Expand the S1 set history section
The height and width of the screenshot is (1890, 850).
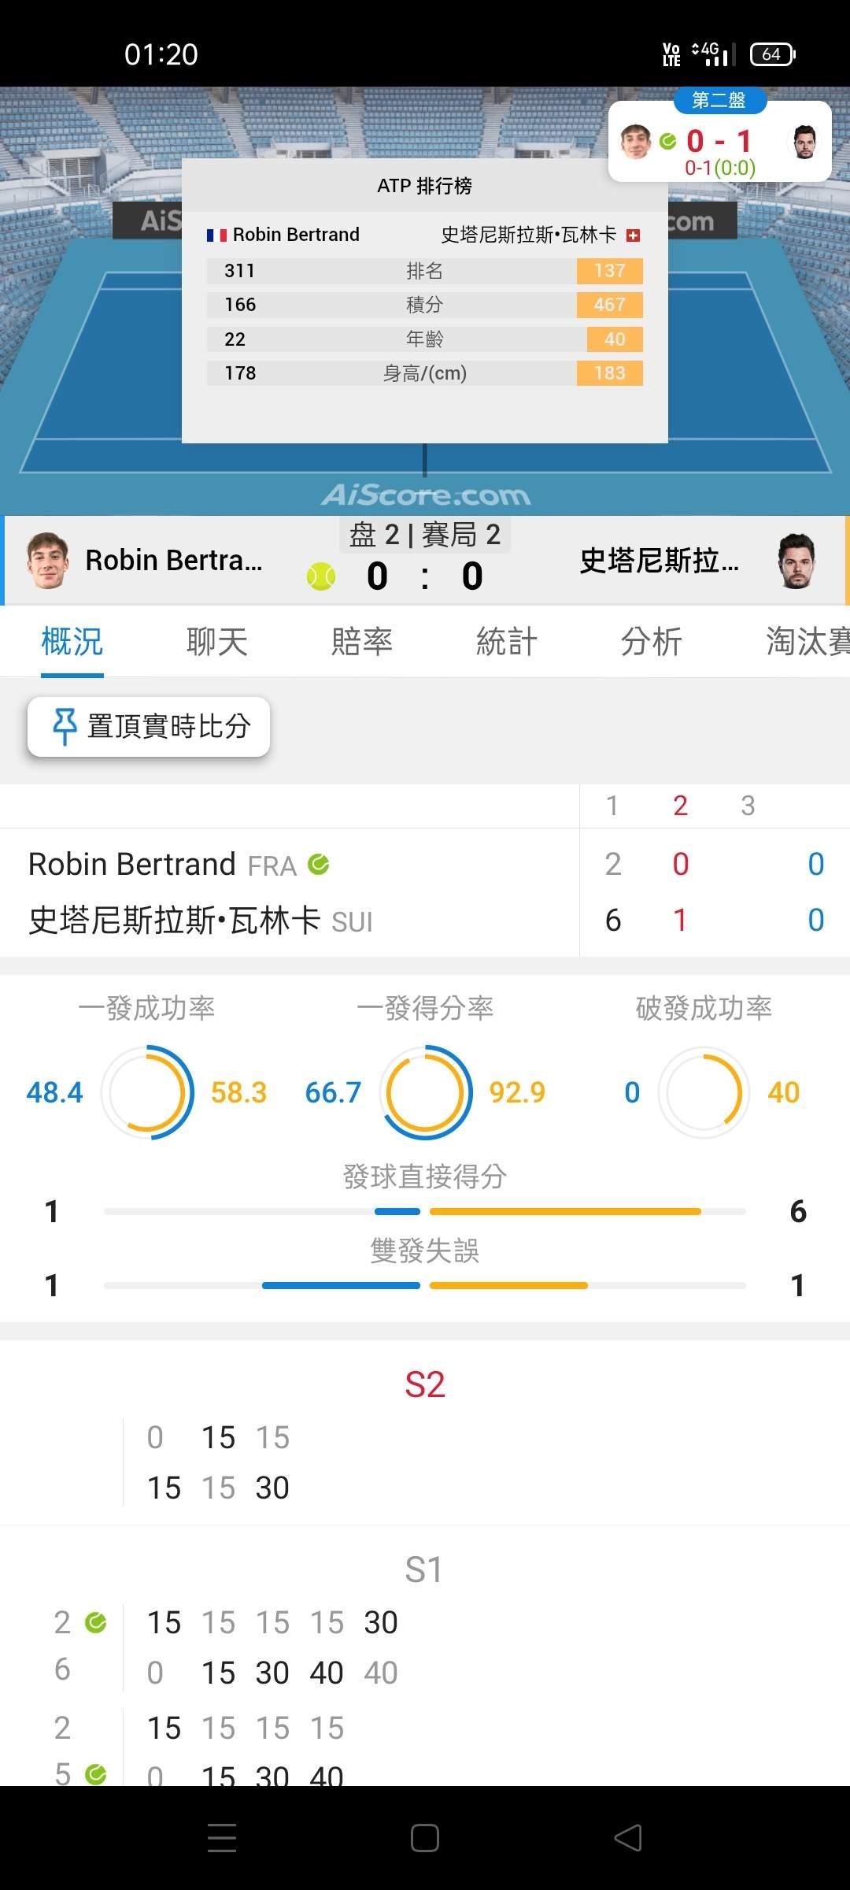tap(423, 1570)
